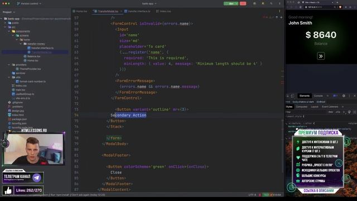Open ThemeProvider.tsx in project tree

pos(28,69)
